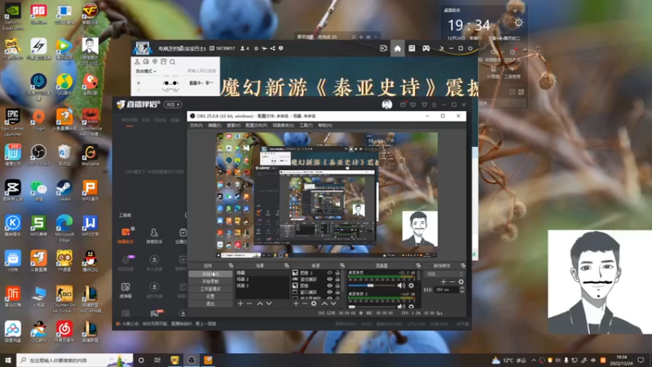This screenshot has height=367, width=652.
Task: Adjust the second desktop audio volume slider
Action: [371, 307]
